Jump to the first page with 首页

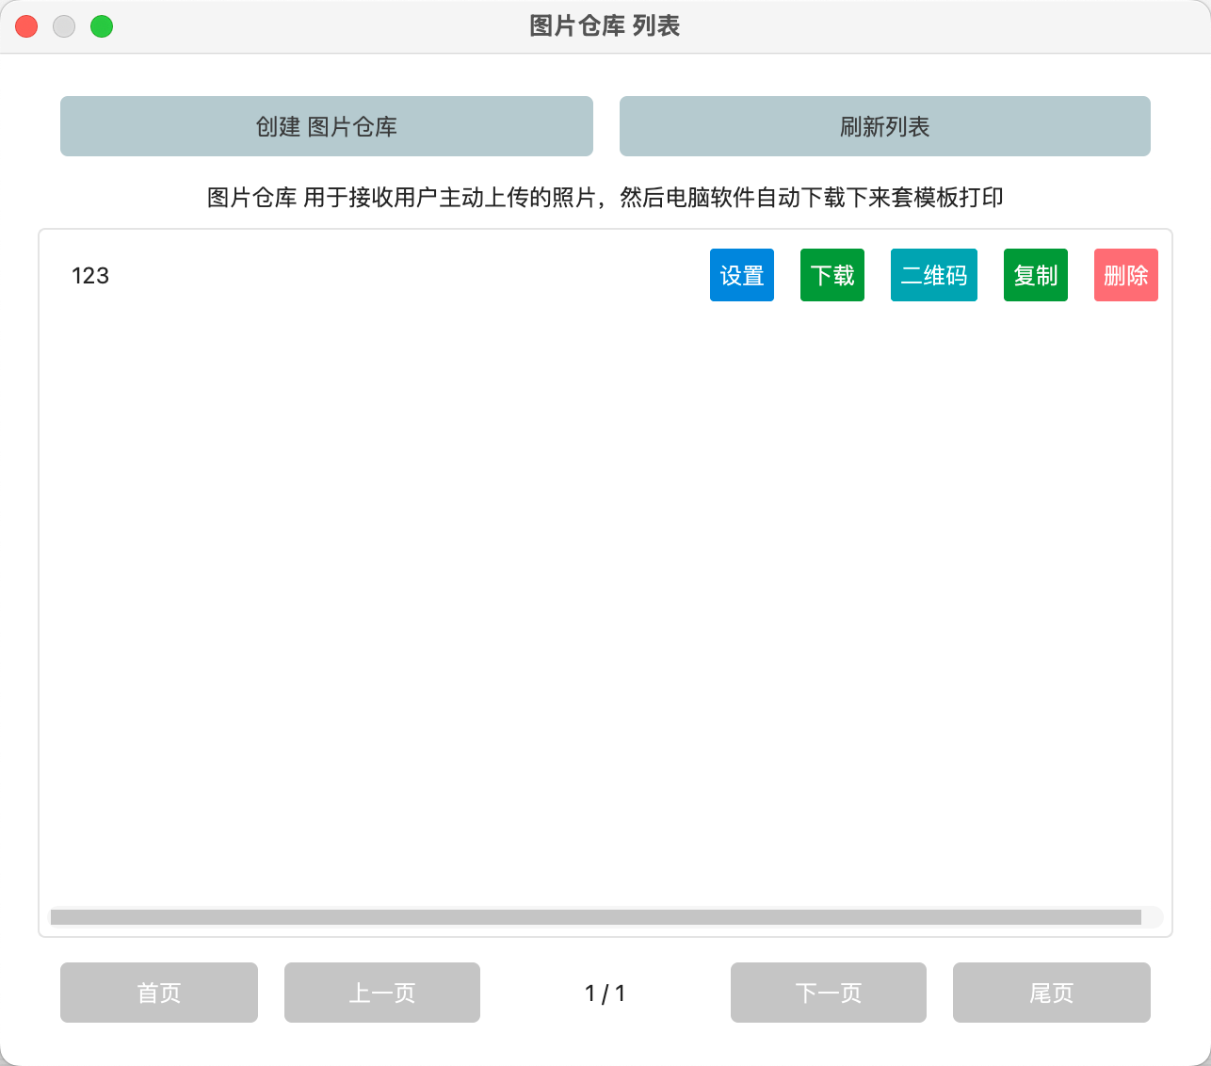[x=158, y=992]
